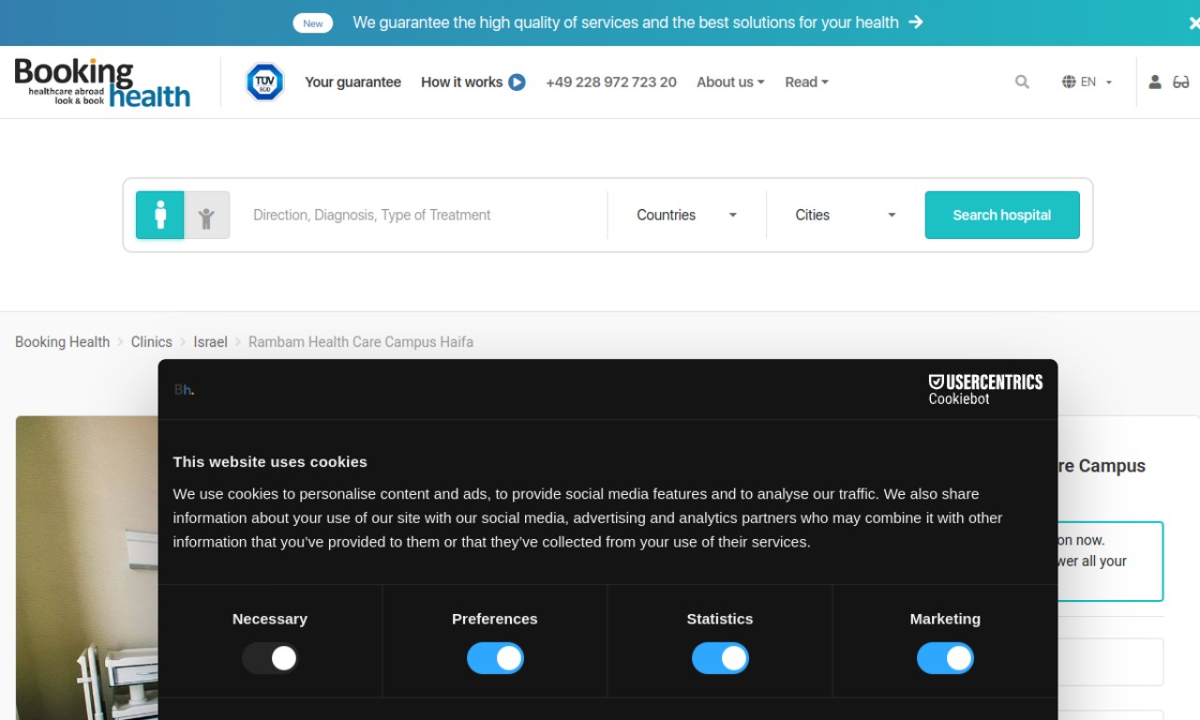Click the Bh. logo in cookie dialog
The width and height of the screenshot is (1200, 720).
point(184,390)
